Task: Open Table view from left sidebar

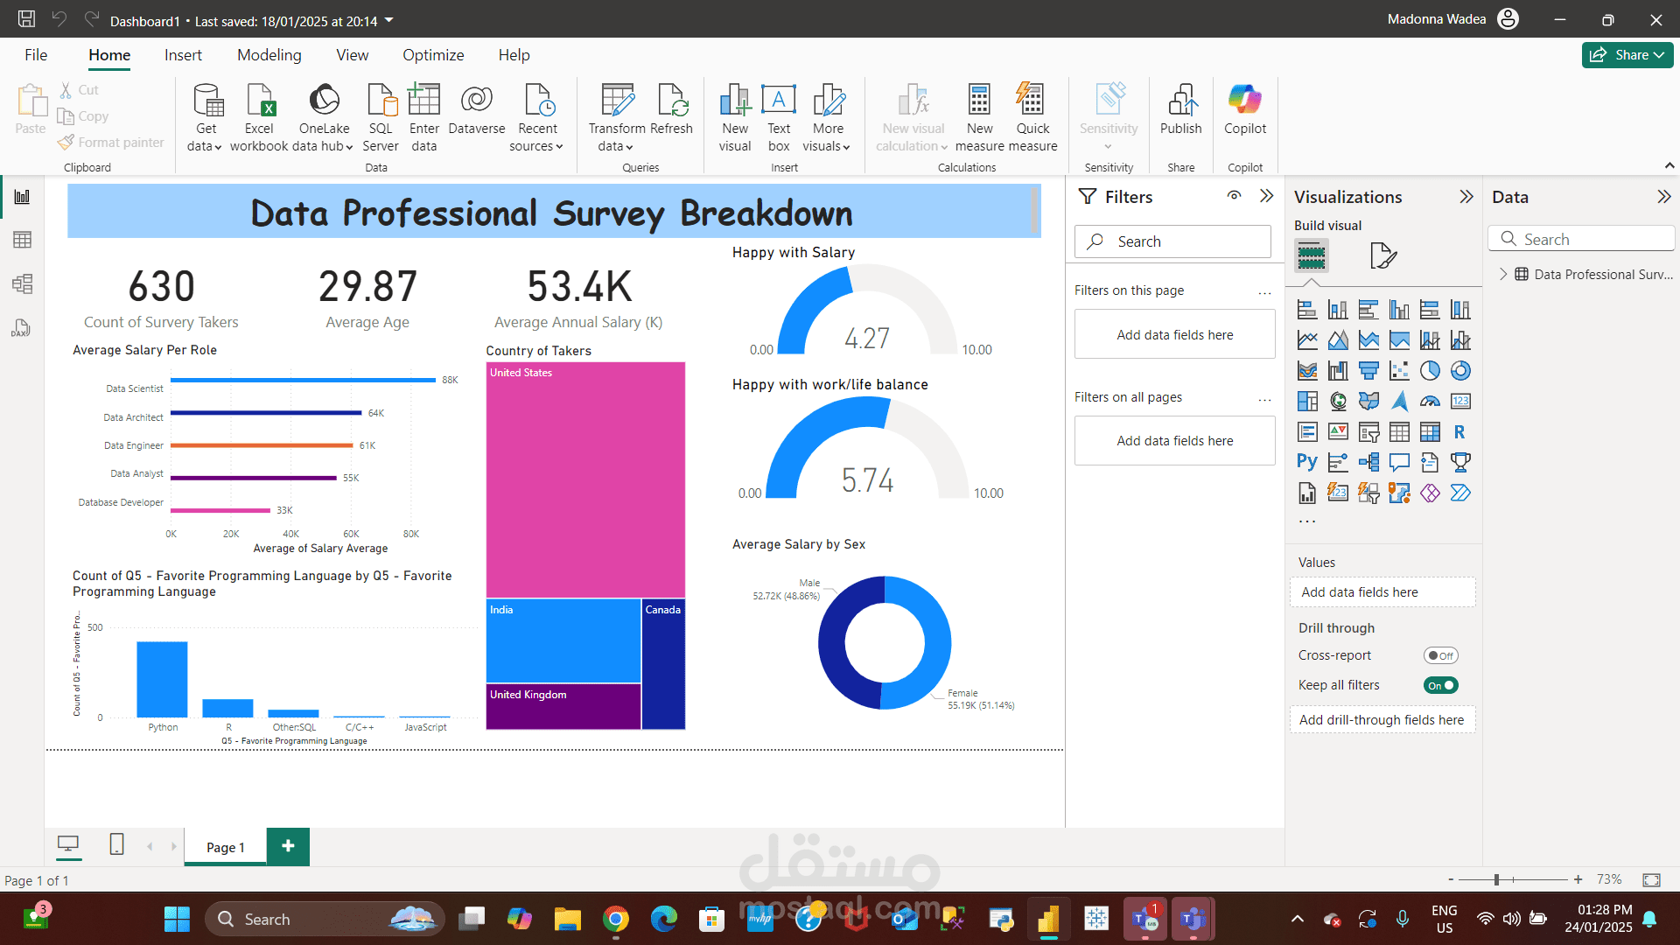Action: [x=22, y=240]
